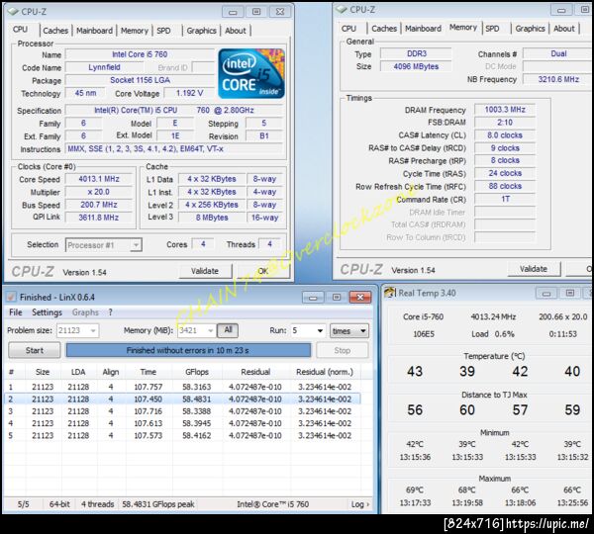Open the times unit dropdown
594x534 pixels.
tap(348, 330)
